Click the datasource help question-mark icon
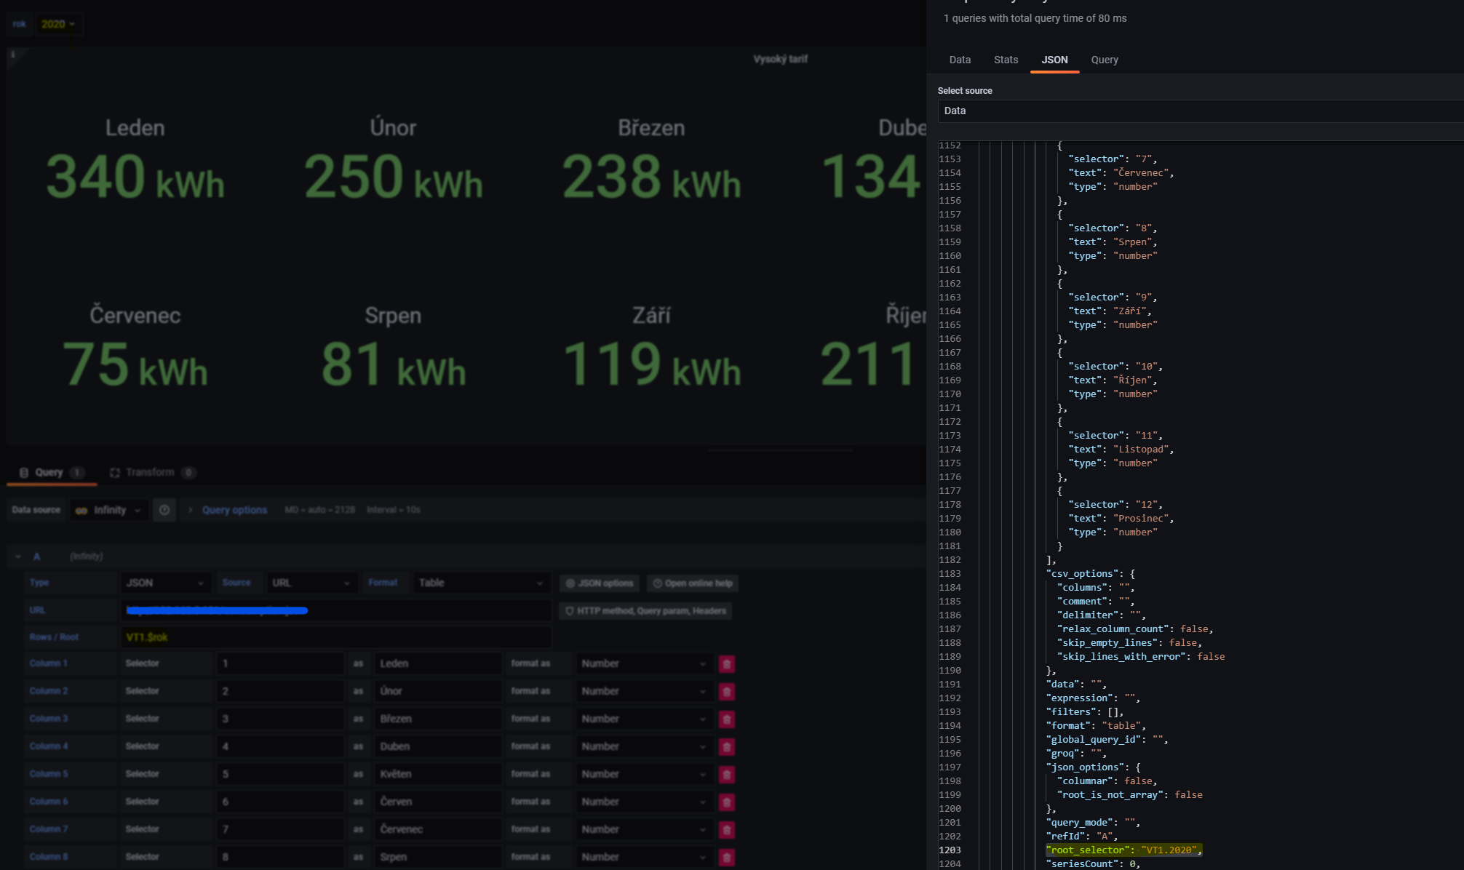1464x870 pixels. coord(164,510)
